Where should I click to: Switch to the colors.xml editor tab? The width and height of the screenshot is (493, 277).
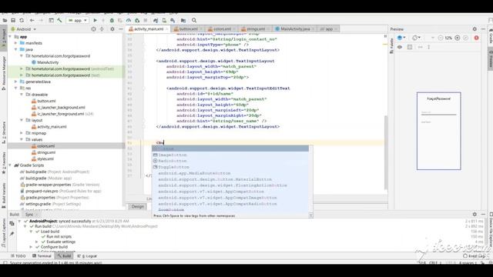[222, 29]
